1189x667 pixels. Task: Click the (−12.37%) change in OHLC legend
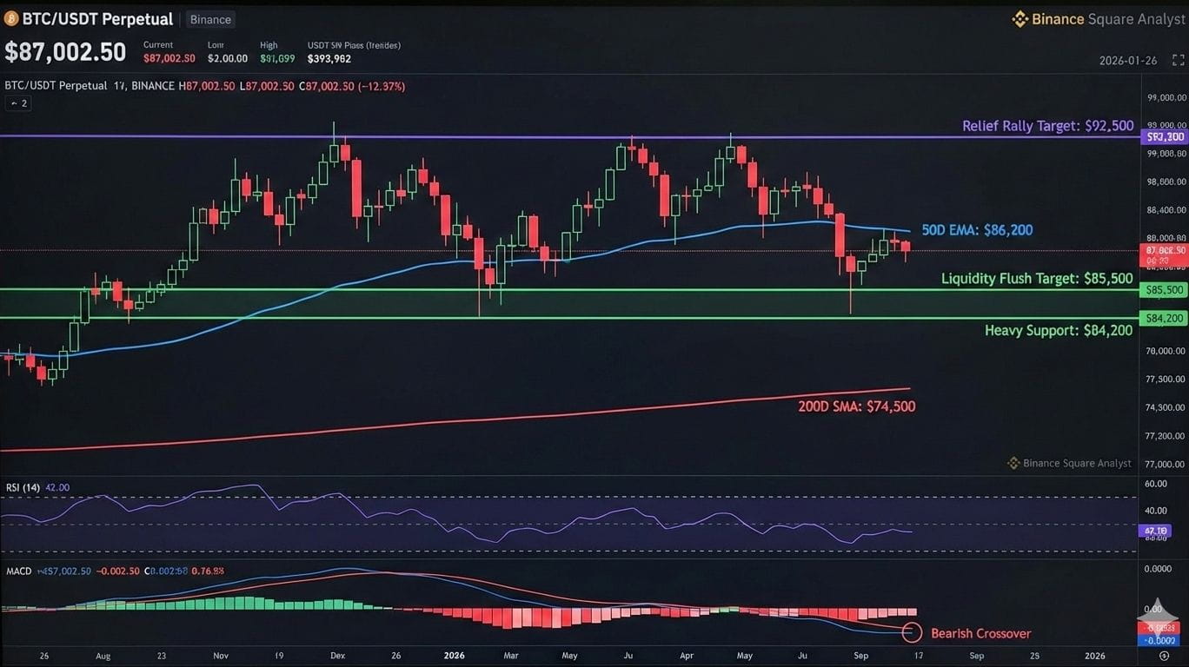tap(382, 86)
